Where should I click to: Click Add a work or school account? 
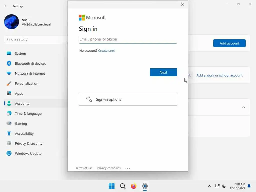pyautogui.click(x=219, y=75)
